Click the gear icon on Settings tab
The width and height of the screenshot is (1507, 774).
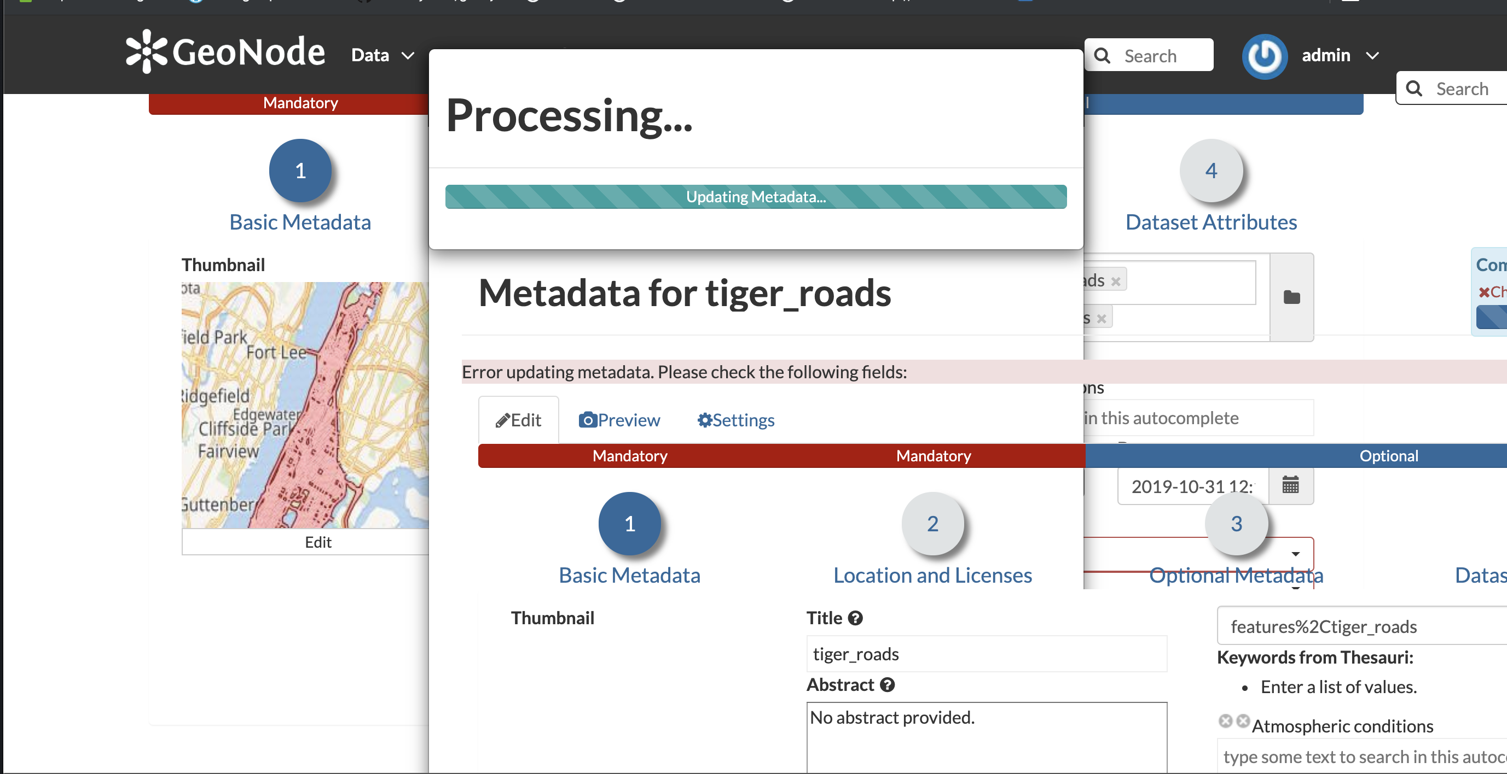[x=704, y=420]
